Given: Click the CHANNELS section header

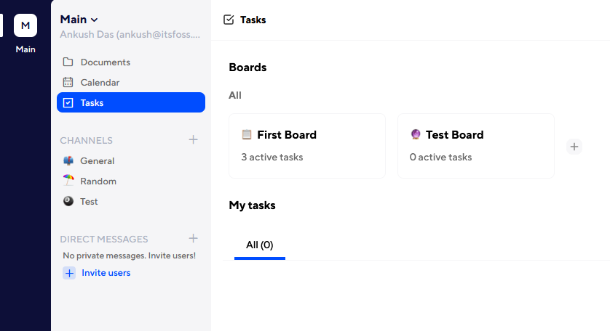Looking at the screenshot, I should coord(86,141).
